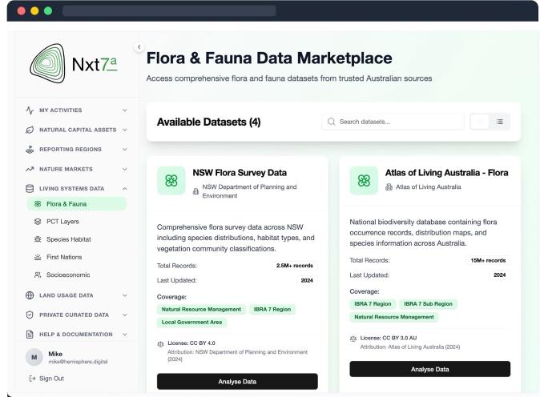Click Atlas card's Natural Resource Management tag
Screen dimensions: 540x397
[x=394, y=317]
